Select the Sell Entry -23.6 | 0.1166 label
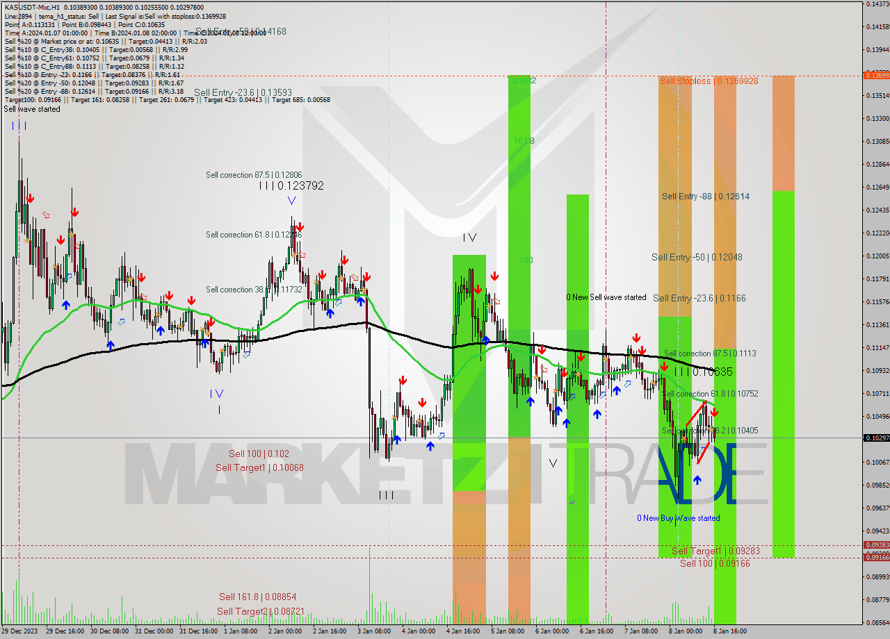This screenshot has height=639, width=890. 699,298
